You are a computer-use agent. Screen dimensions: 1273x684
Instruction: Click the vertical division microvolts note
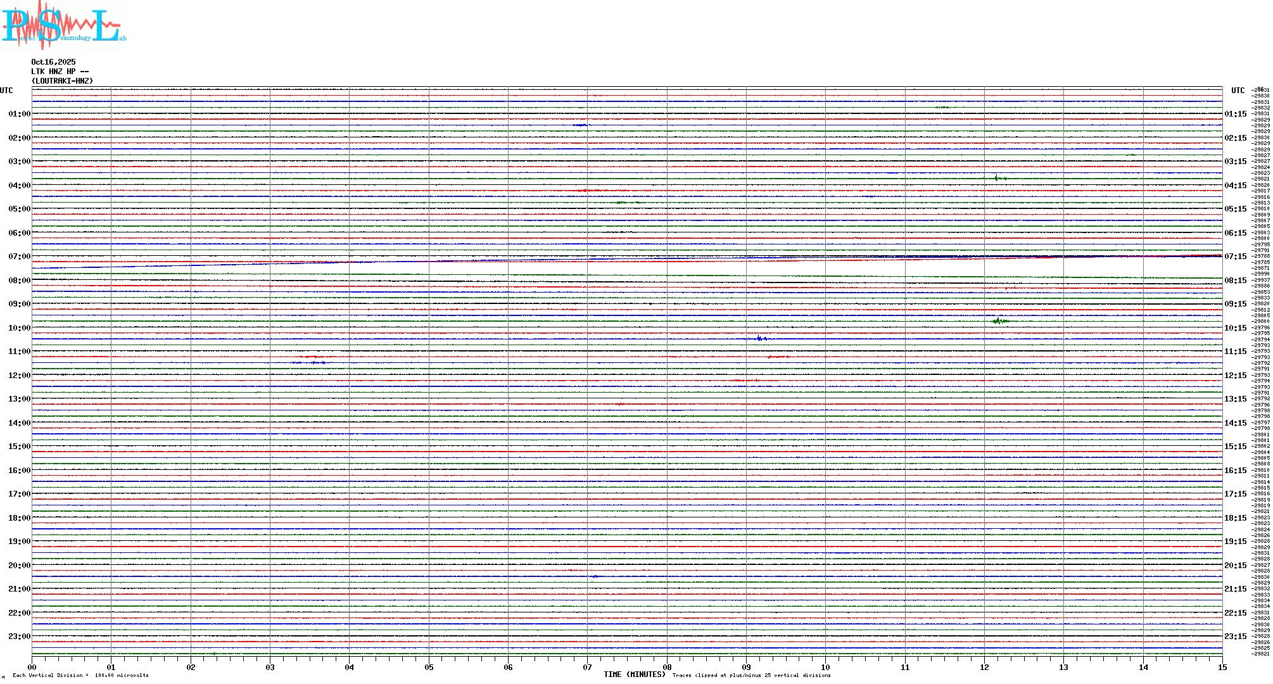coord(80,675)
